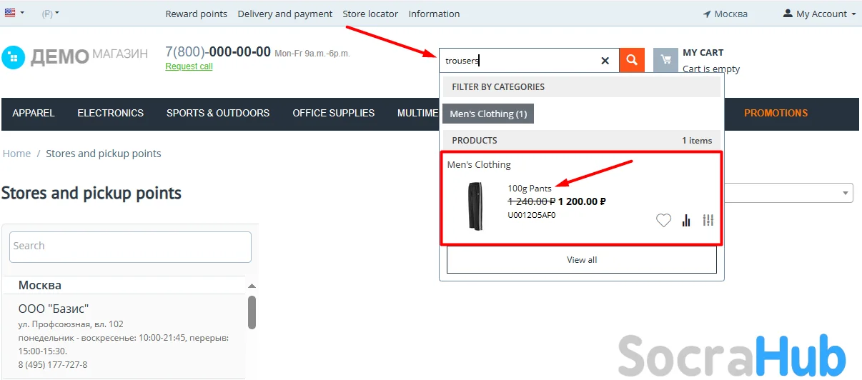Screen dimensions: 862x380
Task: Add 100g Pants to wishlist heart icon
Action: coord(663,221)
